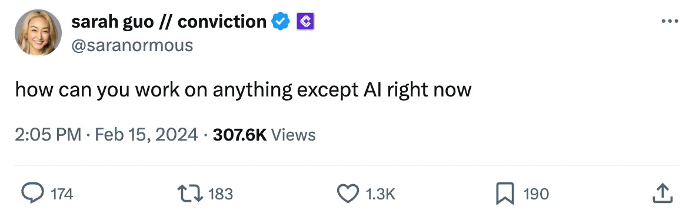Like the post with the heart icon
Image resolution: width=699 pixels, height=220 pixels.
pyautogui.click(x=348, y=194)
